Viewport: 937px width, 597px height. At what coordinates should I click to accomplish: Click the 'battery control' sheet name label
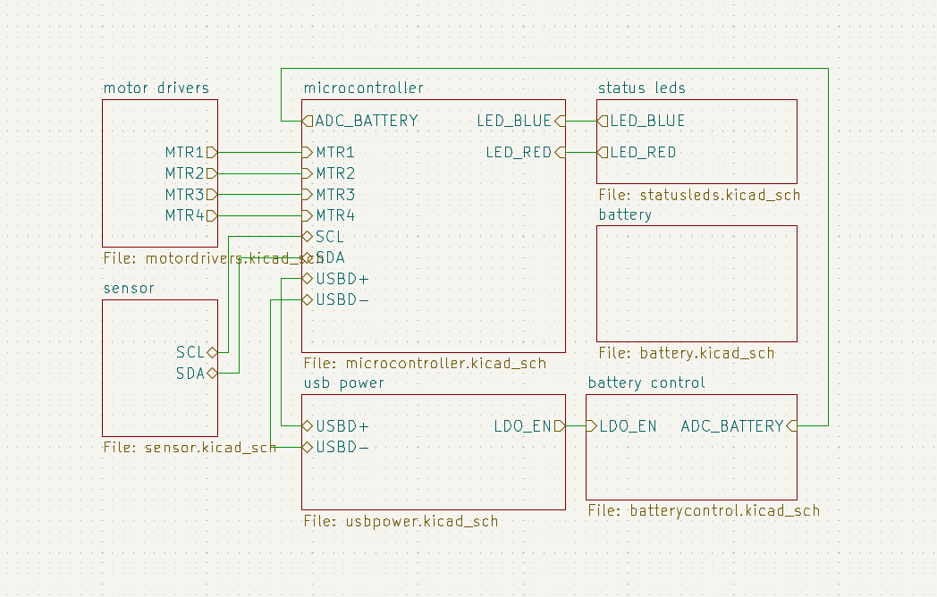pos(646,383)
